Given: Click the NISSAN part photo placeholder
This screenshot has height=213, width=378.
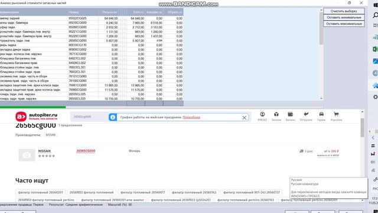Looking at the screenshot, I should coord(27,155).
